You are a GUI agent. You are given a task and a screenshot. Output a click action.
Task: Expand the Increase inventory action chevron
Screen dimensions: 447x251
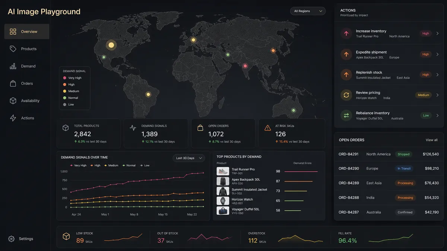pyautogui.click(x=437, y=33)
